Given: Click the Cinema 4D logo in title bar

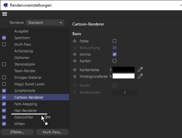Looking at the screenshot, I should (6, 5).
